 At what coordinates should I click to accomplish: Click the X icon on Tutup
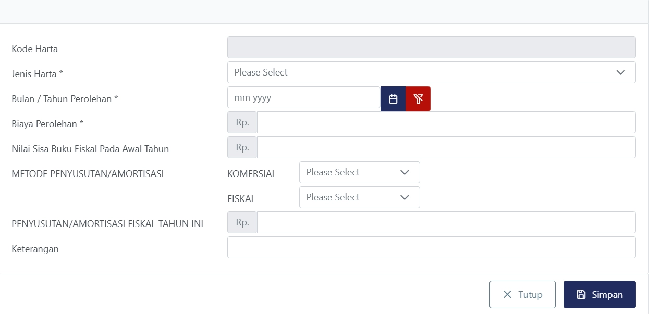[507, 295]
